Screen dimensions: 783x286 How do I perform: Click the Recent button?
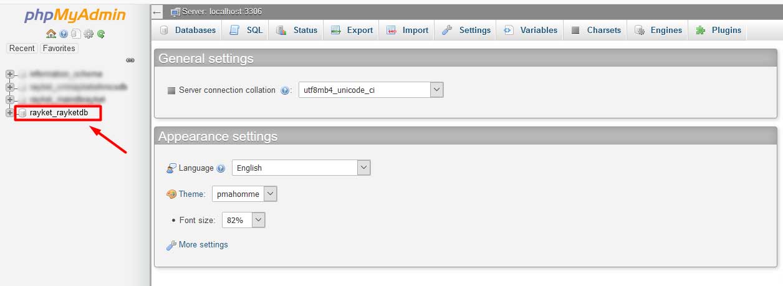click(22, 48)
